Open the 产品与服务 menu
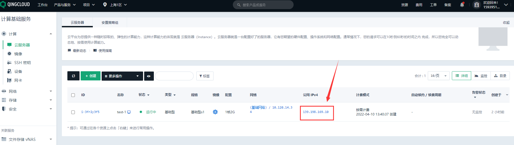Screen dimensions: 514x145 point(65,5)
